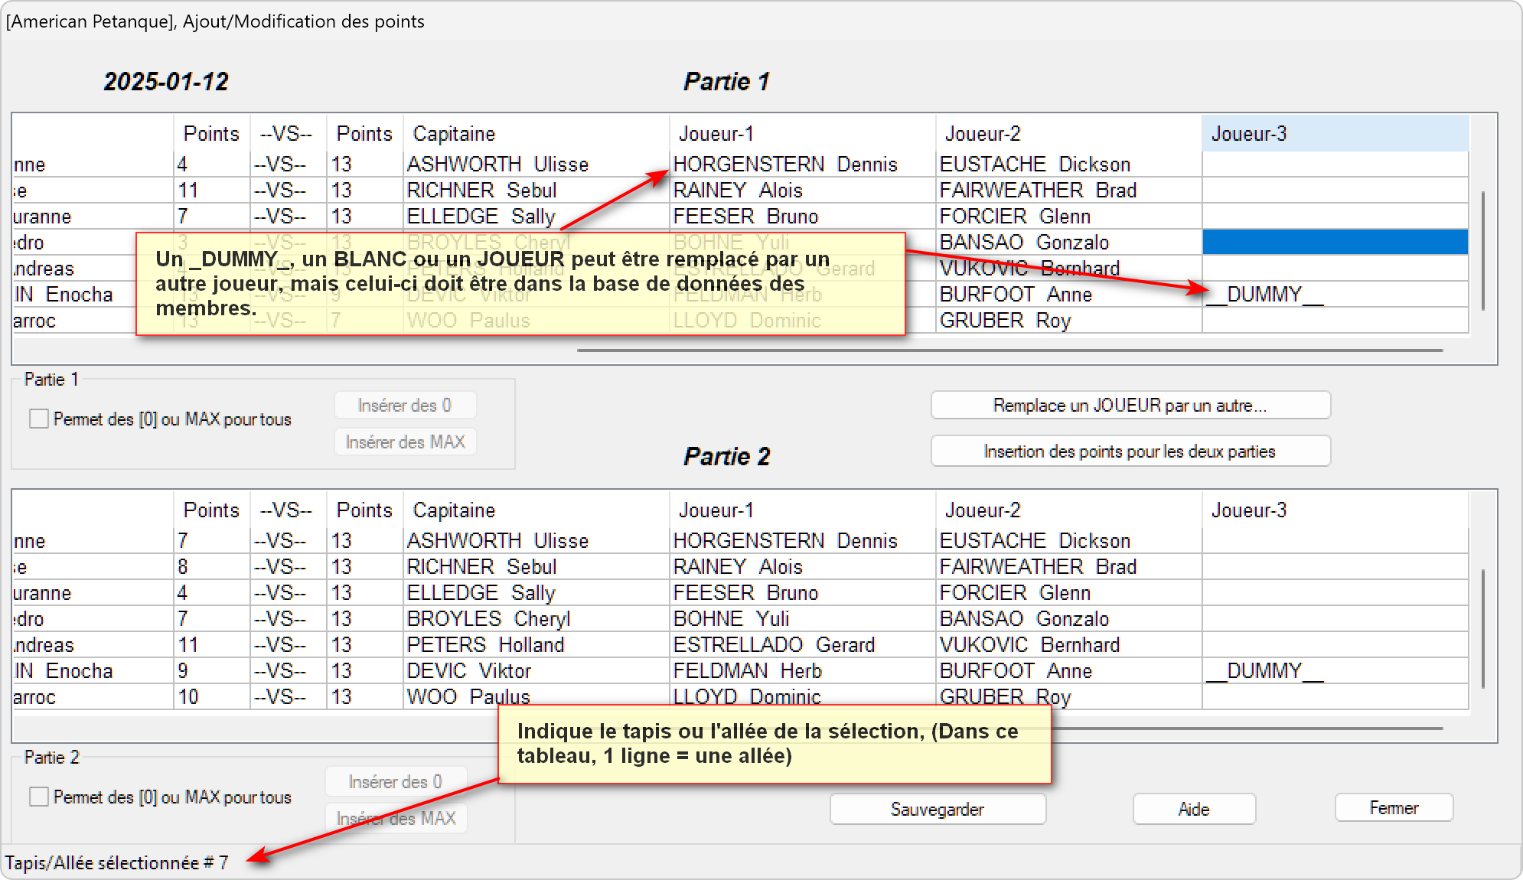Select EUSTACHE Dickson in Partie 2
1523x880 pixels.
(1035, 541)
